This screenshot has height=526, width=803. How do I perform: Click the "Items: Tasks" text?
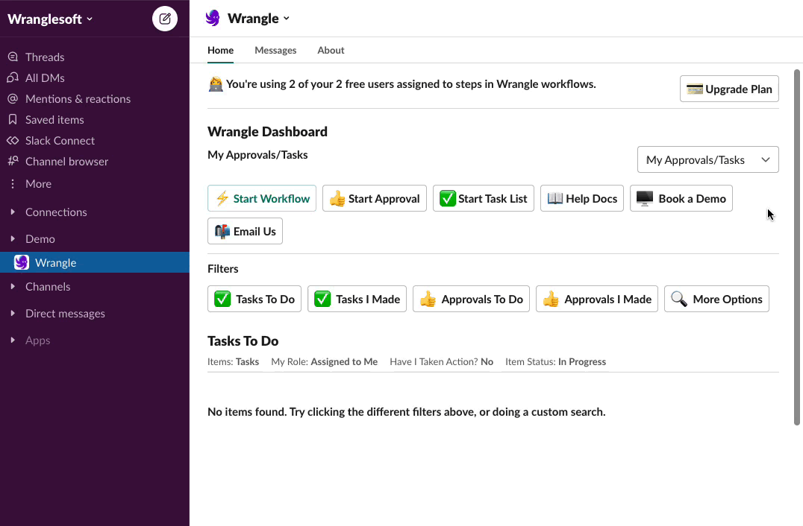point(233,361)
